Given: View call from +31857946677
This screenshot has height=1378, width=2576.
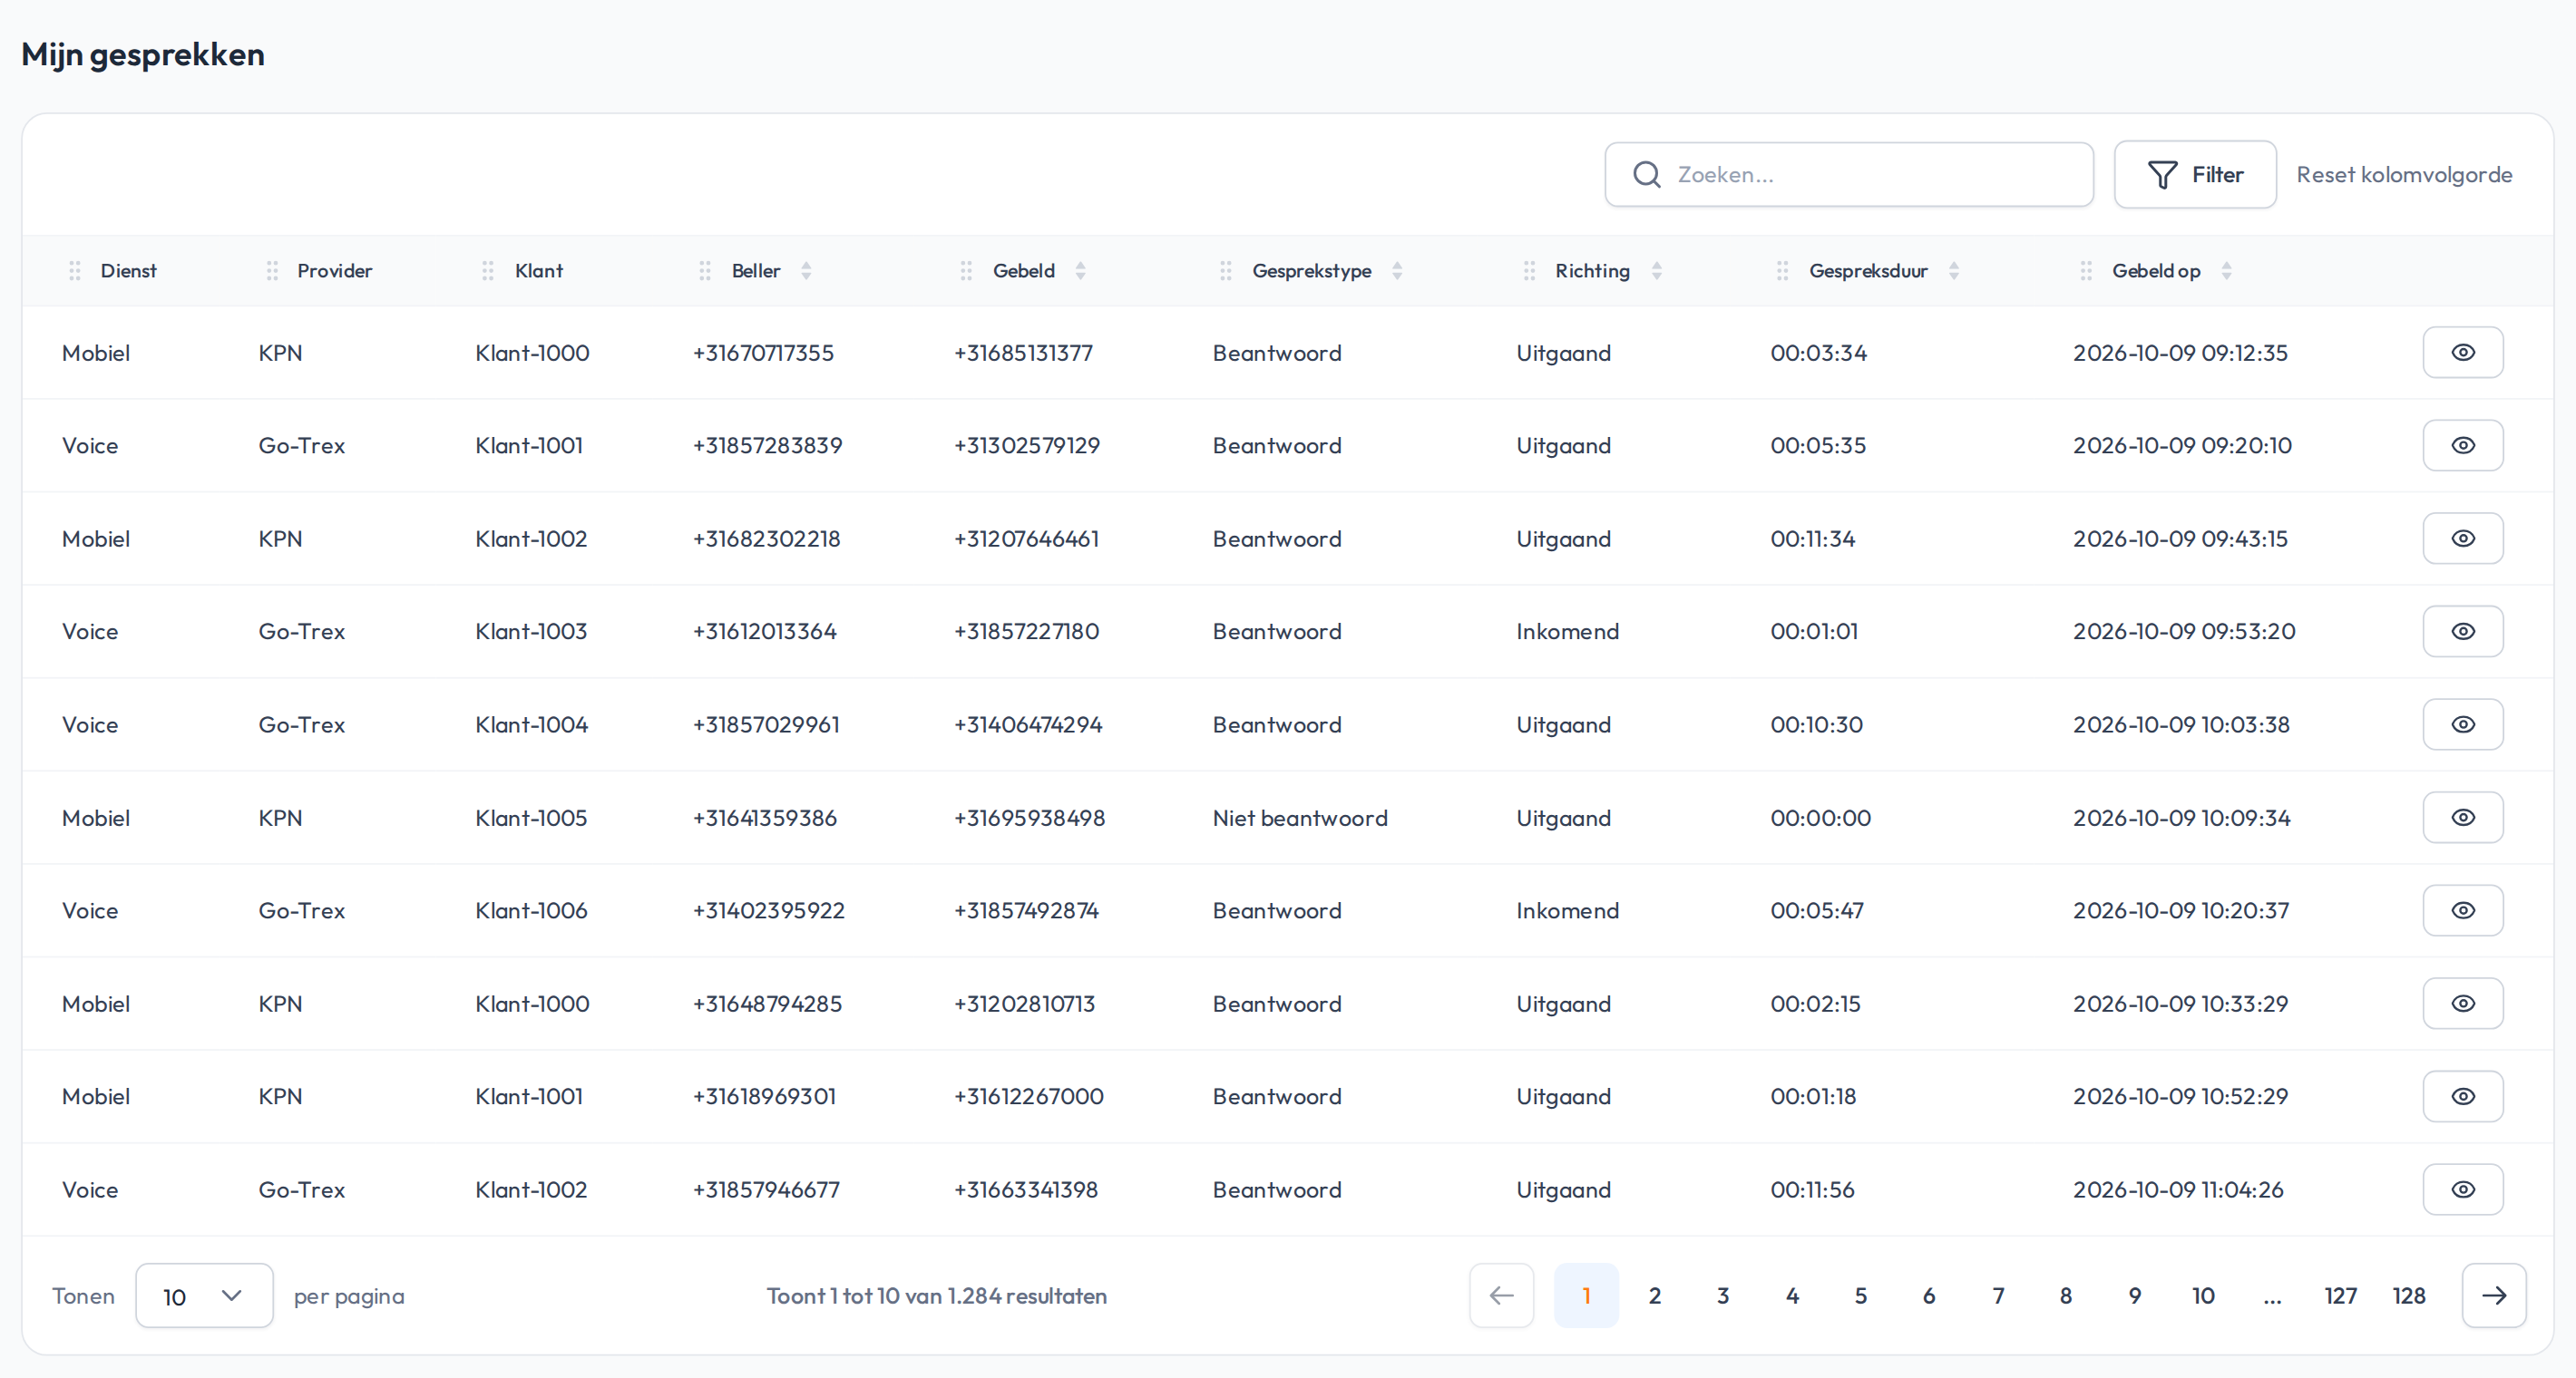Looking at the screenshot, I should point(2462,1189).
